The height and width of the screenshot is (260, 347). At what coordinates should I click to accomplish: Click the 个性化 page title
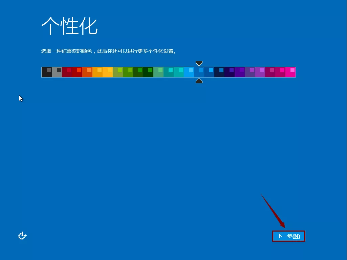[x=69, y=26]
